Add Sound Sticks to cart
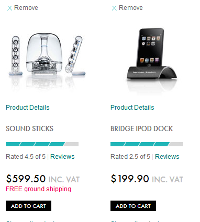The image size is (200, 222). (x=28, y=206)
